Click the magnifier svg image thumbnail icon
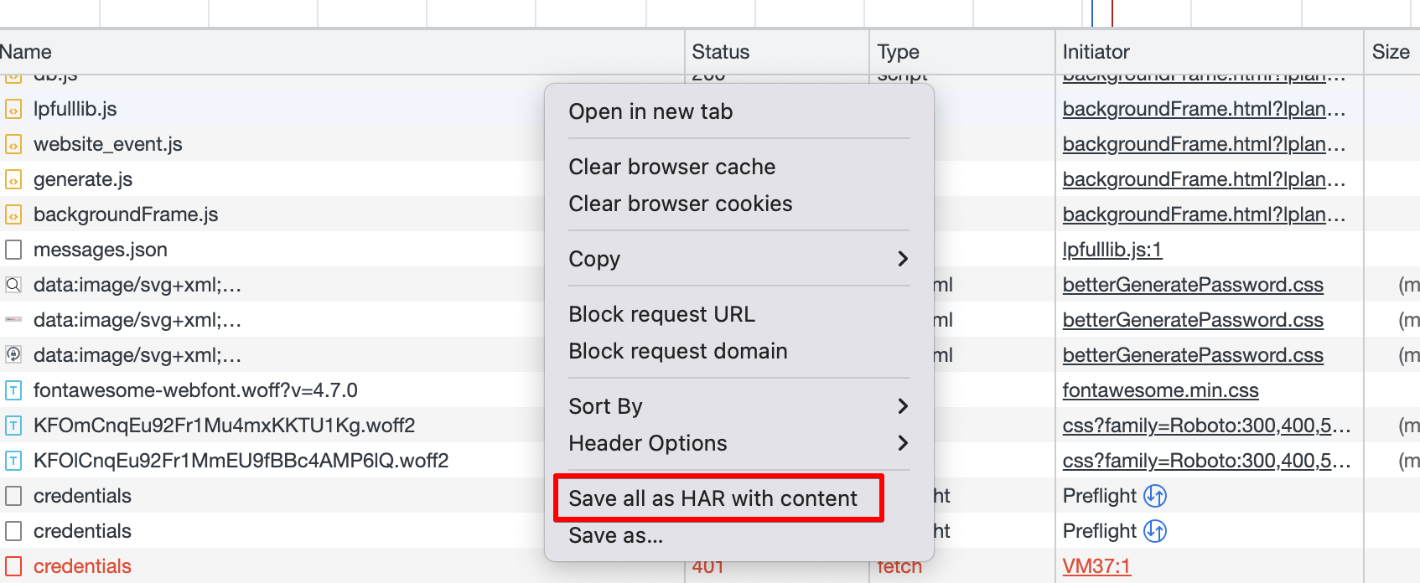Image resolution: width=1420 pixels, height=583 pixels. (13, 285)
